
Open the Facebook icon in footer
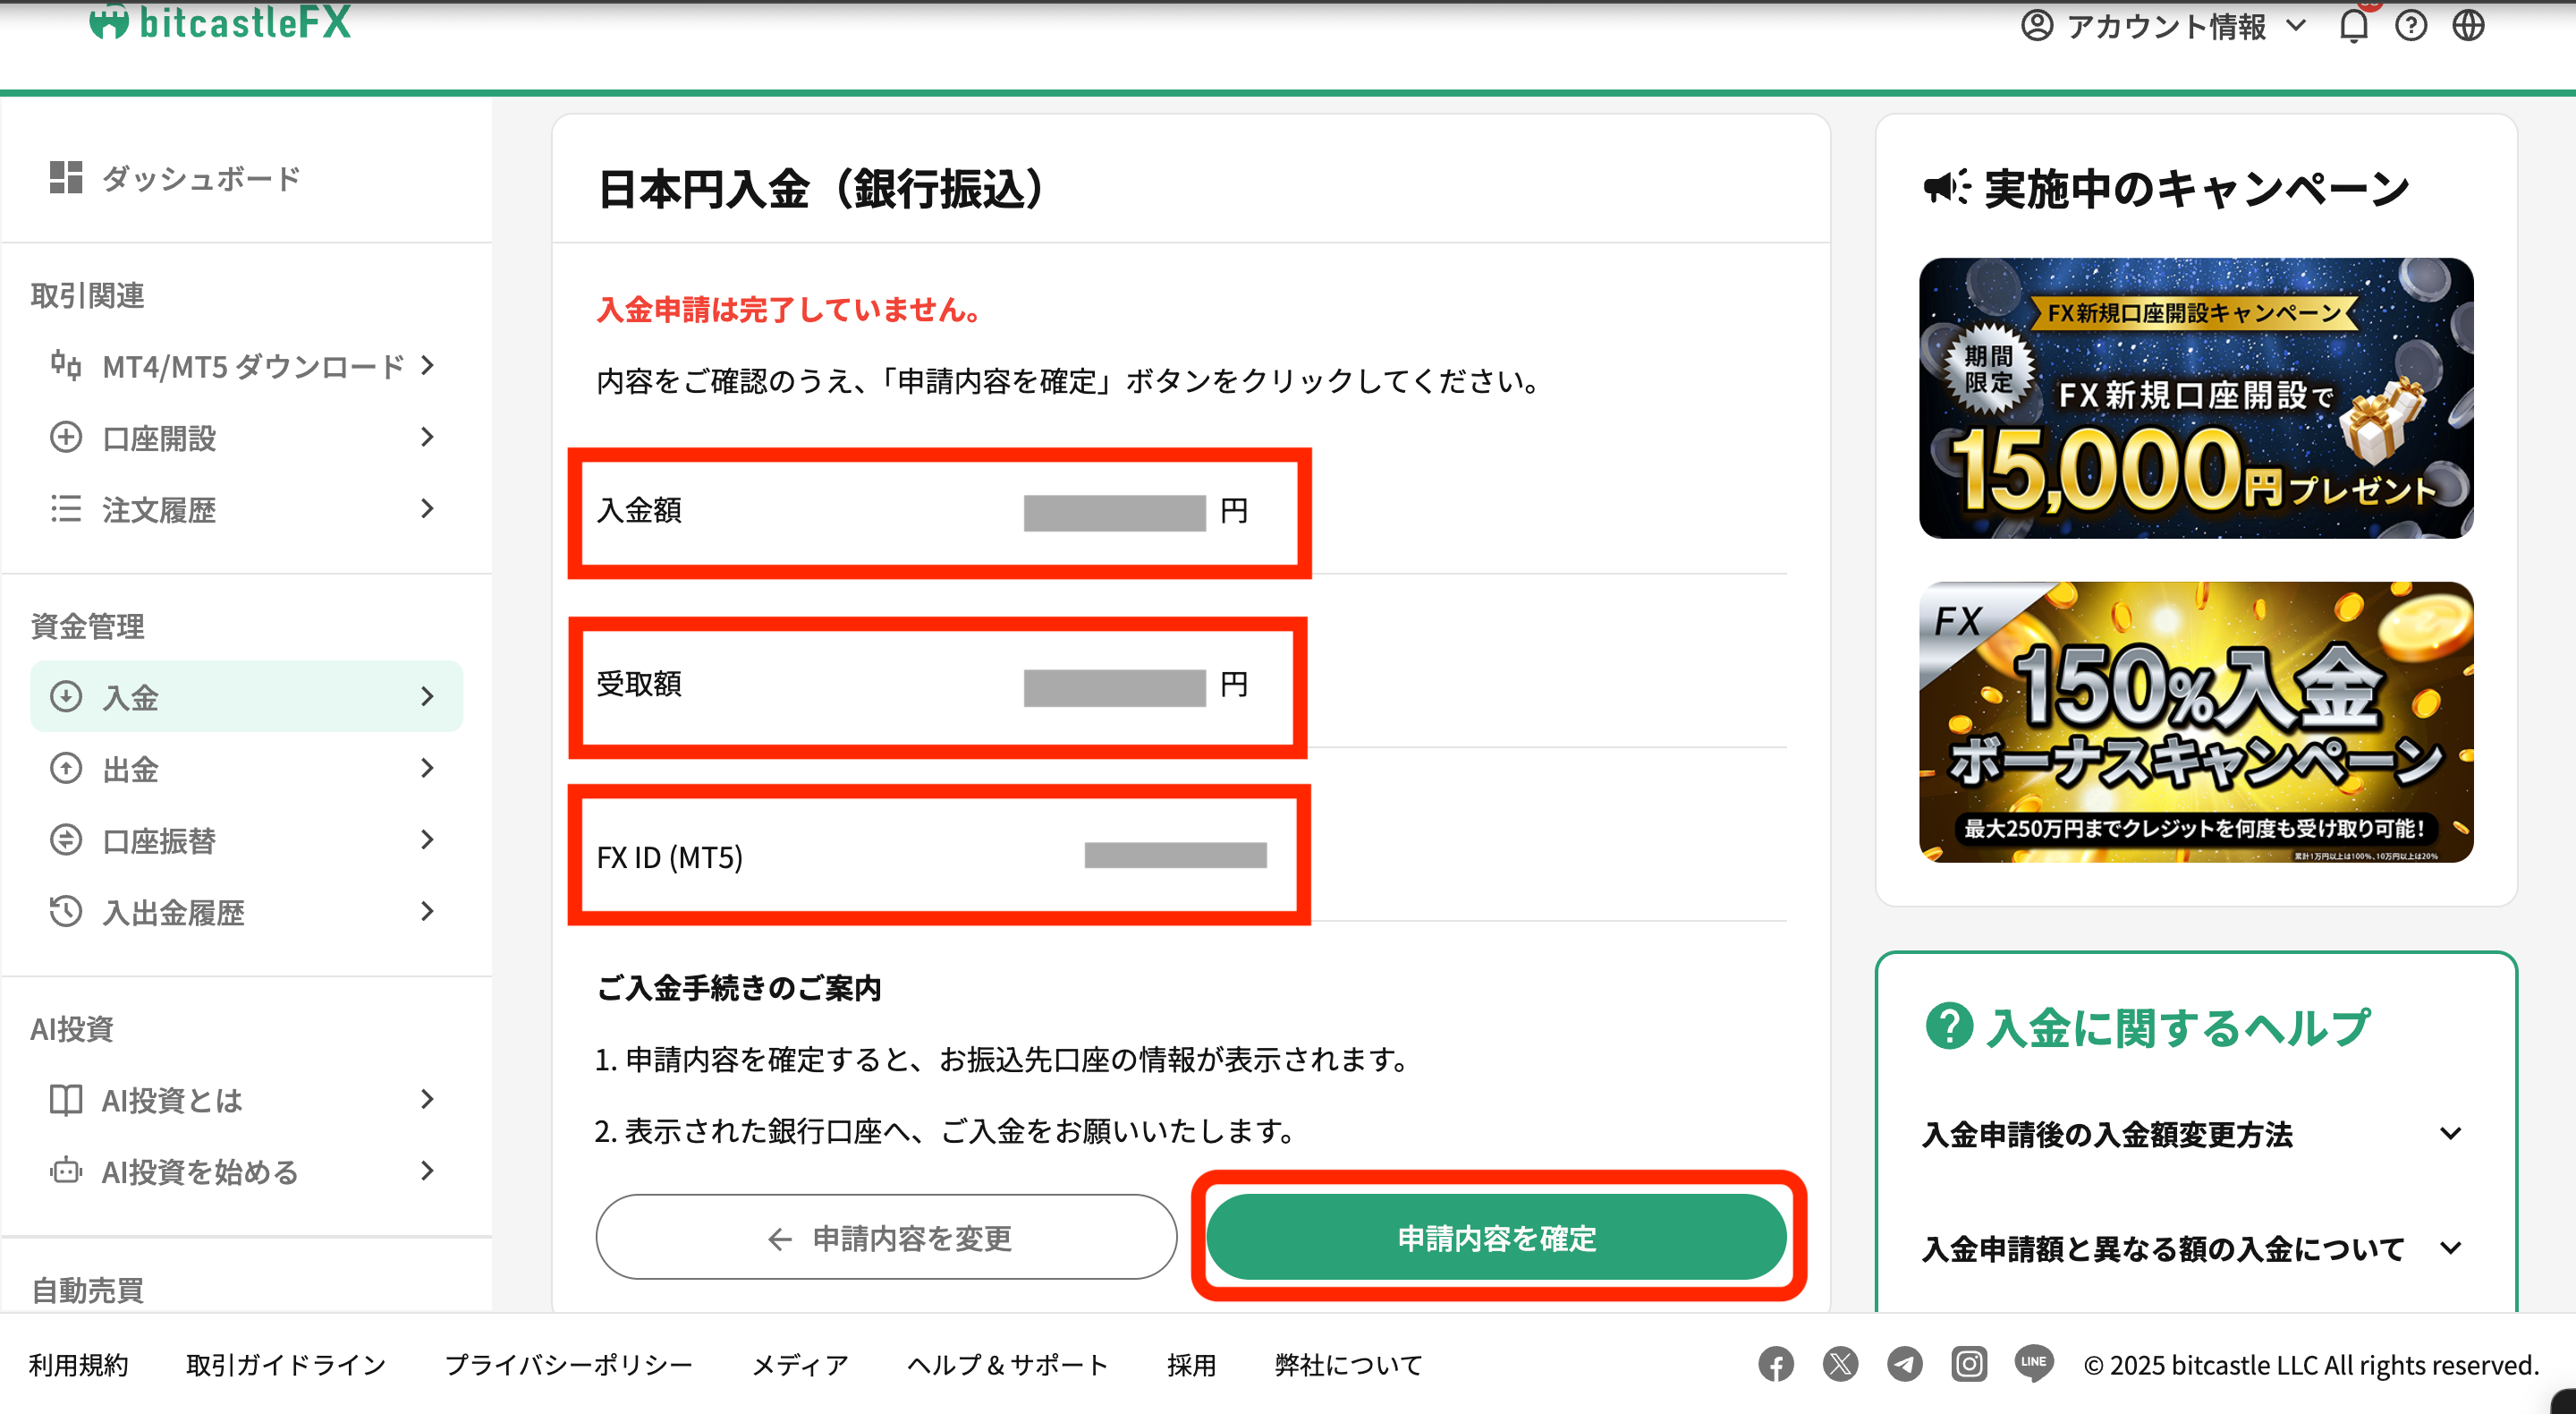click(x=1776, y=1364)
